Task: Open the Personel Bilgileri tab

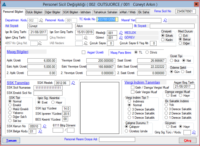Action: [13, 12]
